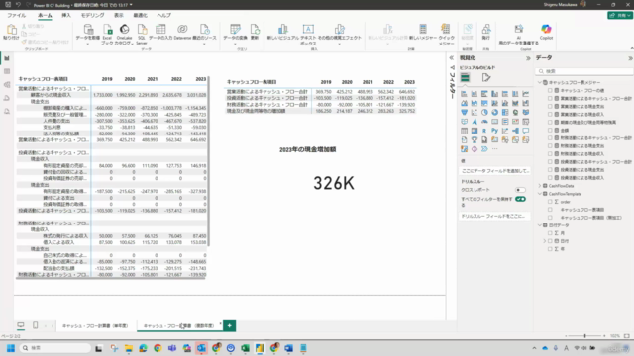Viewport: 634px width, 356px height.
Task: Open the 表示 ribbon tab
Action: click(119, 15)
